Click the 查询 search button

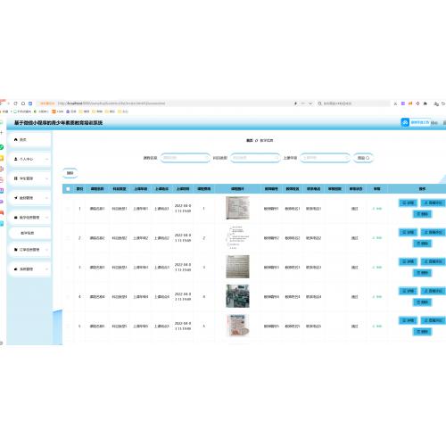coord(363,158)
